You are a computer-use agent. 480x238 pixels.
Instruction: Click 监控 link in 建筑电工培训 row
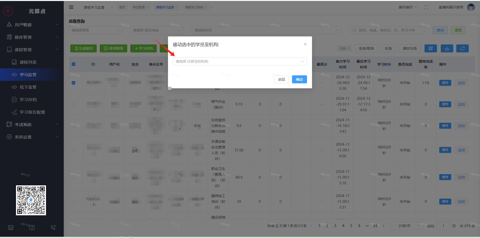[461, 202]
